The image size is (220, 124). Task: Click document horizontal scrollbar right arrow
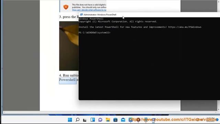(216, 112)
